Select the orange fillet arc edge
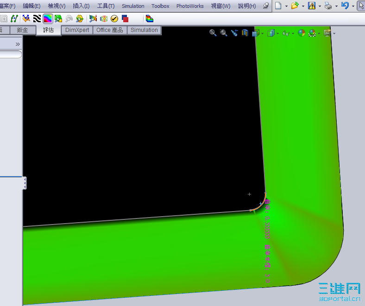This screenshot has height=306, width=365. click(x=261, y=206)
